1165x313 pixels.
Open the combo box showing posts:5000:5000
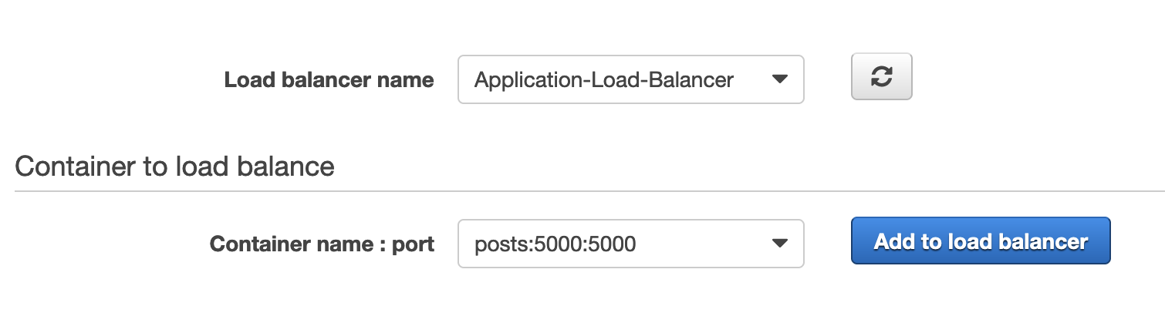pyautogui.click(x=631, y=244)
